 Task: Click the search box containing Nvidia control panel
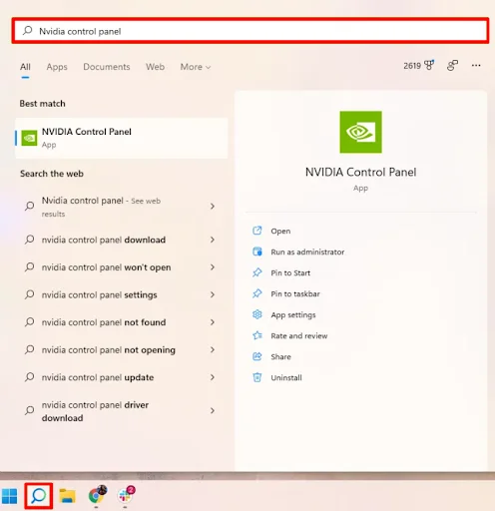pos(250,31)
